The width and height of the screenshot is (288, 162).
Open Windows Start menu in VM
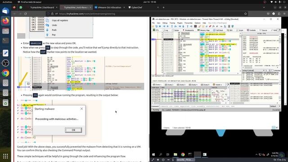pyautogui.click(x=153, y=154)
